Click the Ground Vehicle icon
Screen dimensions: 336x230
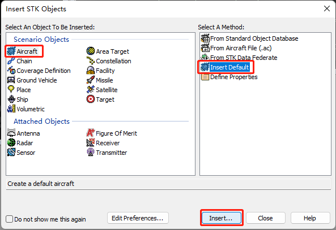[x=11, y=80]
